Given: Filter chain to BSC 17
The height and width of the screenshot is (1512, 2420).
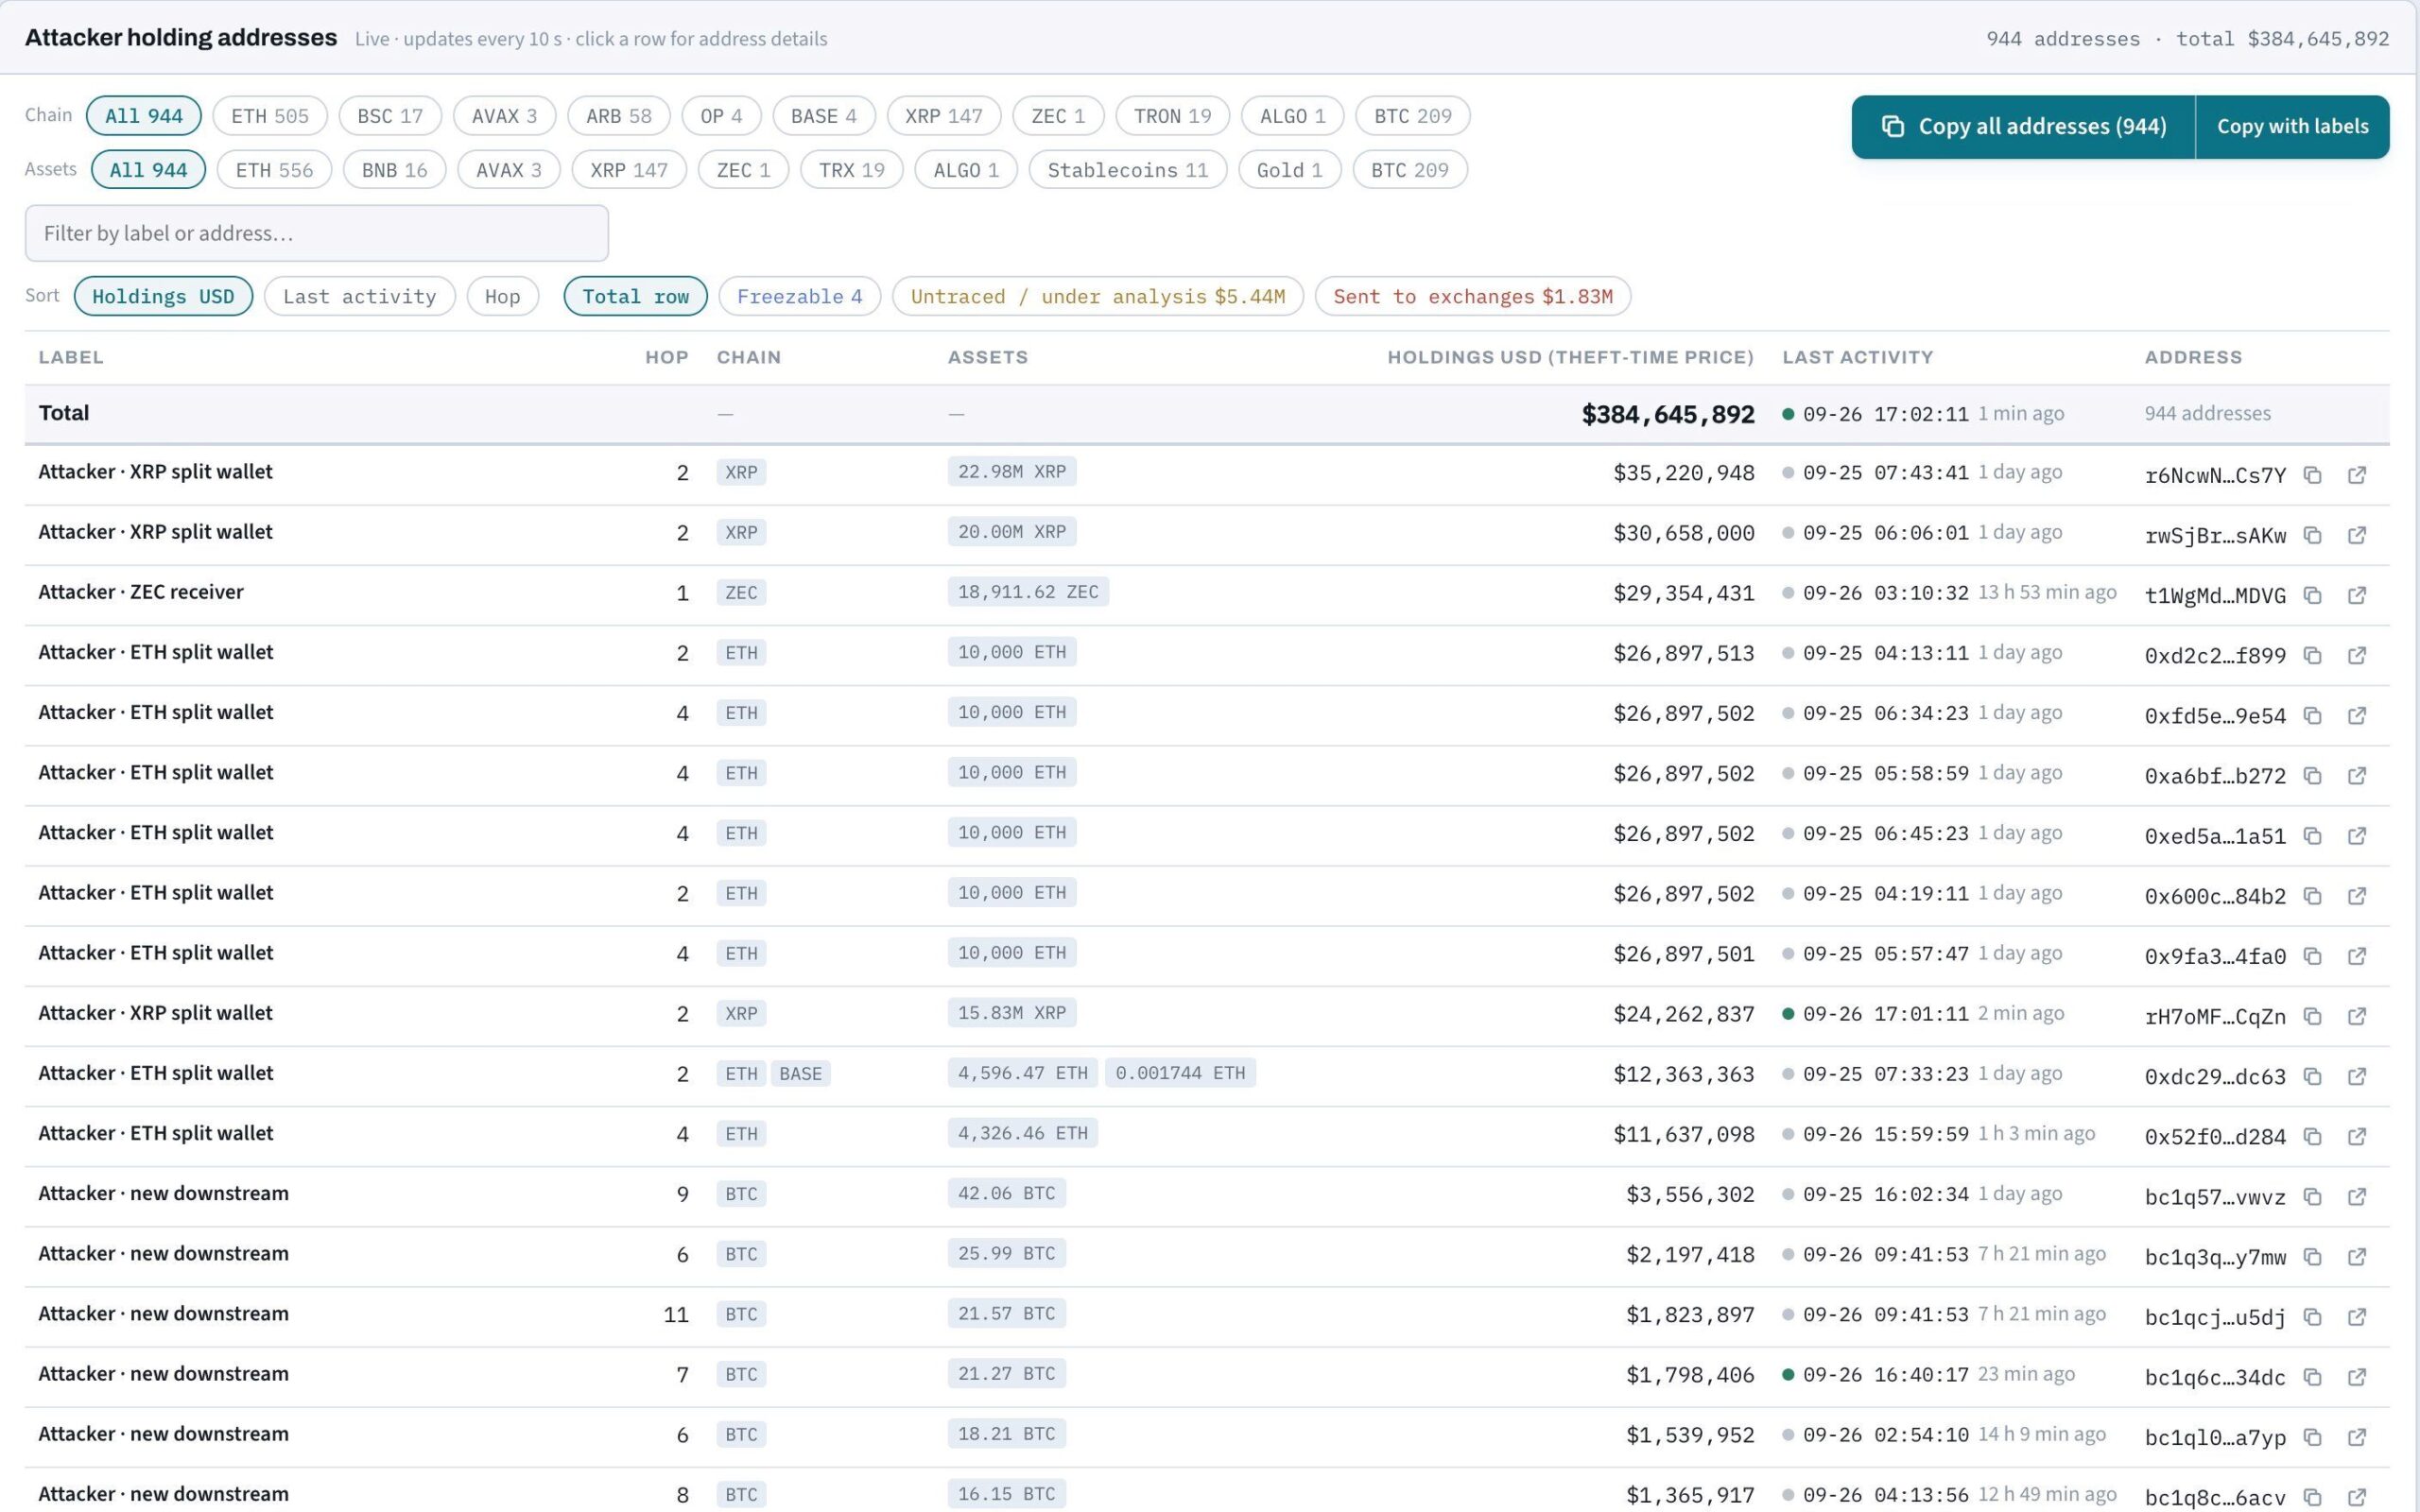Looking at the screenshot, I should [x=390, y=116].
